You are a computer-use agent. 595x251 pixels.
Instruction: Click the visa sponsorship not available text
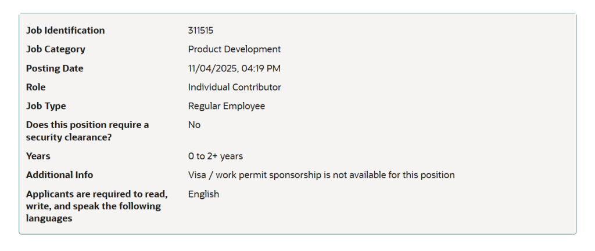321,174
